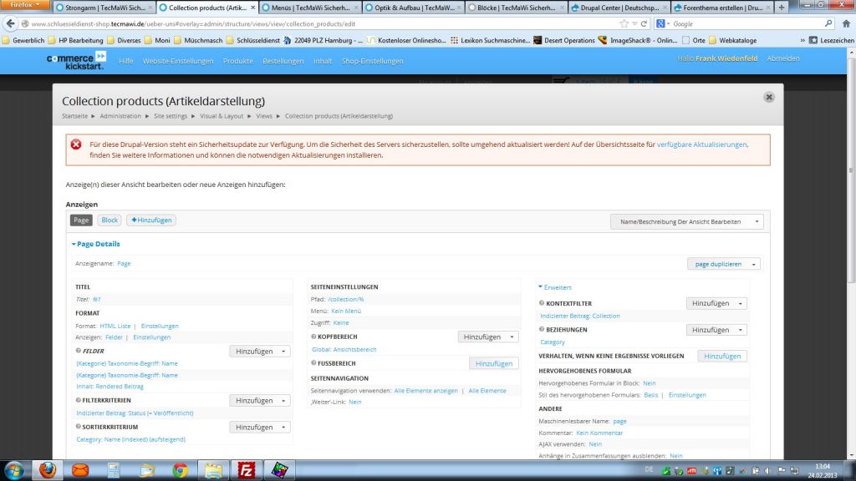Image resolution: width=856 pixels, height=481 pixels.
Task: Open a new browser tab
Action: pos(782,8)
